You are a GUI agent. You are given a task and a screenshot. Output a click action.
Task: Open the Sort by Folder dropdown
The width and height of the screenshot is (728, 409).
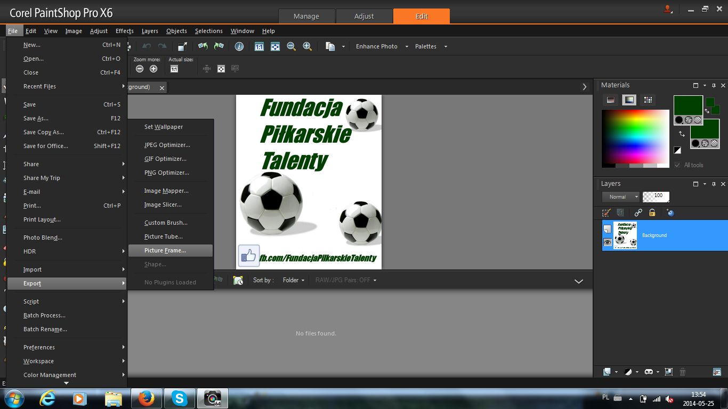(x=294, y=280)
